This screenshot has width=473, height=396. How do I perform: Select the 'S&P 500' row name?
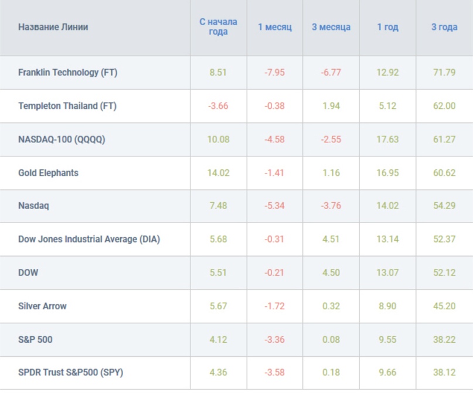35,340
